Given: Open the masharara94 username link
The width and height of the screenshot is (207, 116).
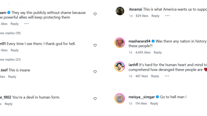Looking at the screenshot, I should (x=139, y=41).
